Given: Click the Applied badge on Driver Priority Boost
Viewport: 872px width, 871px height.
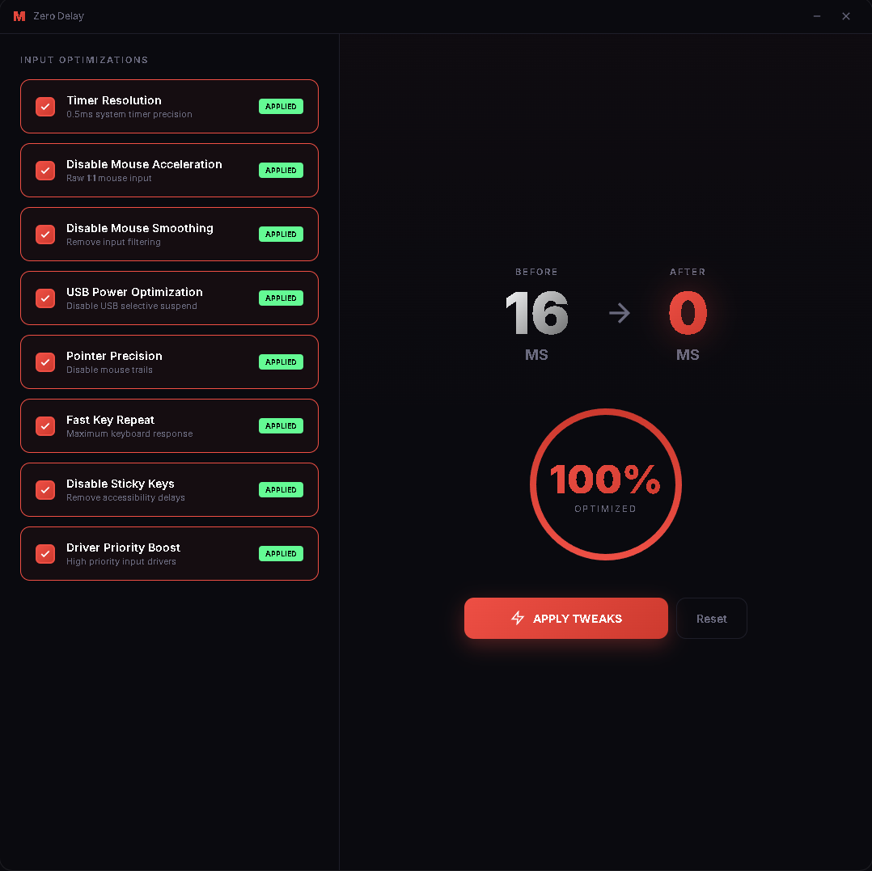Looking at the screenshot, I should (x=281, y=554).
